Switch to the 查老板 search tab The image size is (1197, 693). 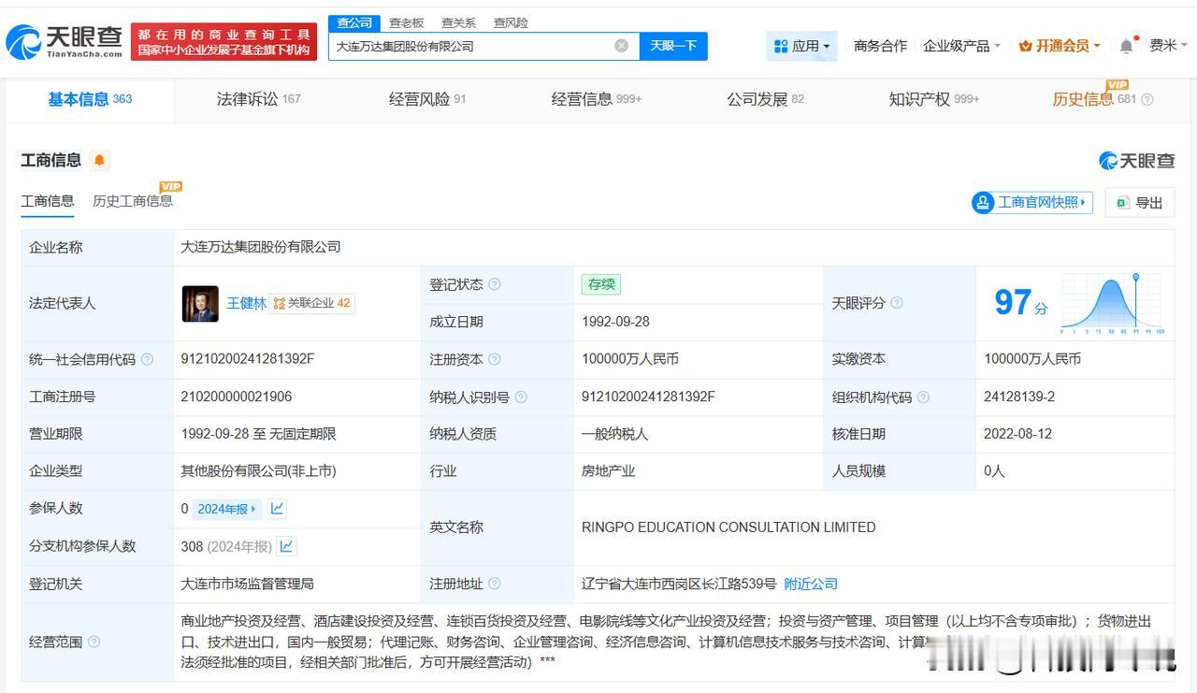tap(407, 22)
